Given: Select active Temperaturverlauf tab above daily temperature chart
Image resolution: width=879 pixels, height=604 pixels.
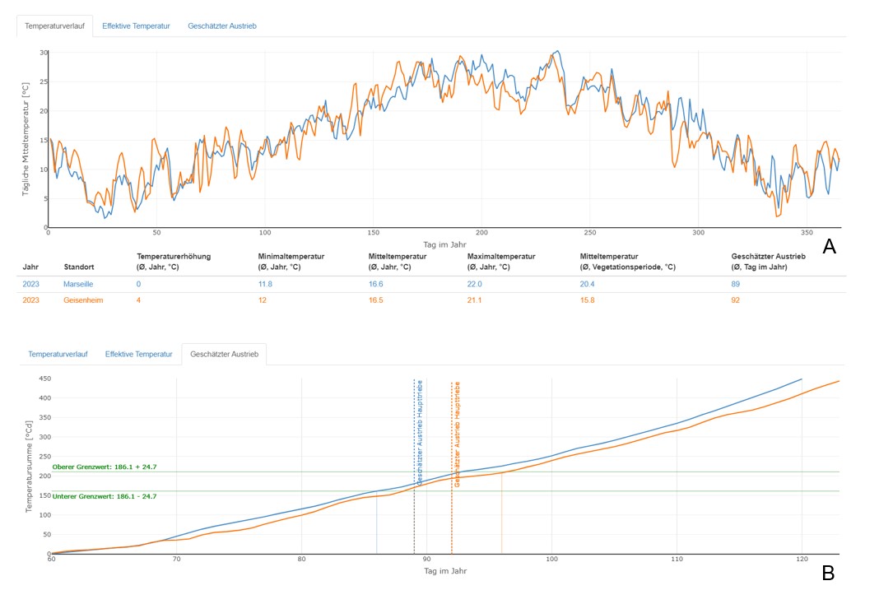Looking at the screenshot, I should click(54, 26).
